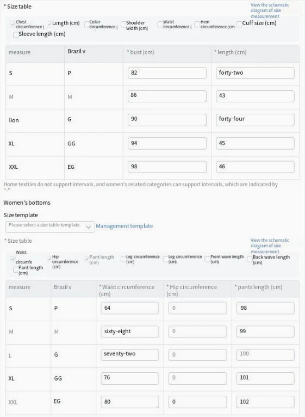
Task: View the schematic diagram link above bust table
Action: 270,11
